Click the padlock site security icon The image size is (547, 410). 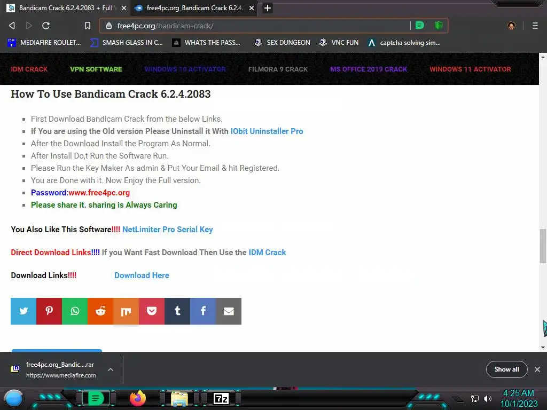coord(109,26)
